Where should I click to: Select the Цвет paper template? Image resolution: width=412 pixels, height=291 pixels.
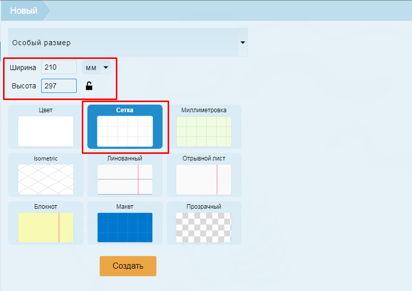pos(46,127)
